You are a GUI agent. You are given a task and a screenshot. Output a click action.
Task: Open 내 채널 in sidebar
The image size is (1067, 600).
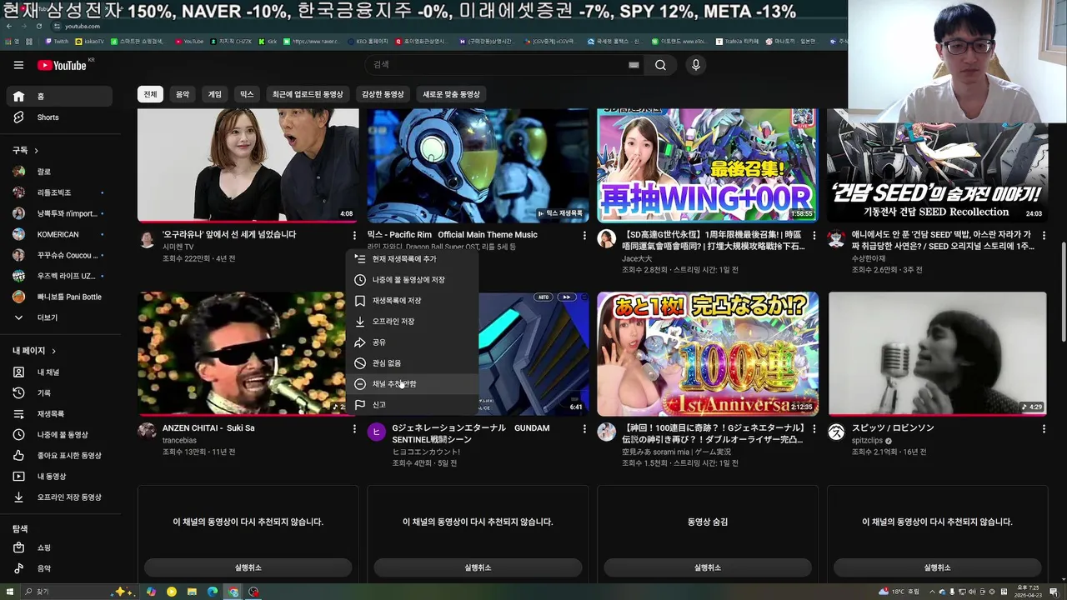58,372
